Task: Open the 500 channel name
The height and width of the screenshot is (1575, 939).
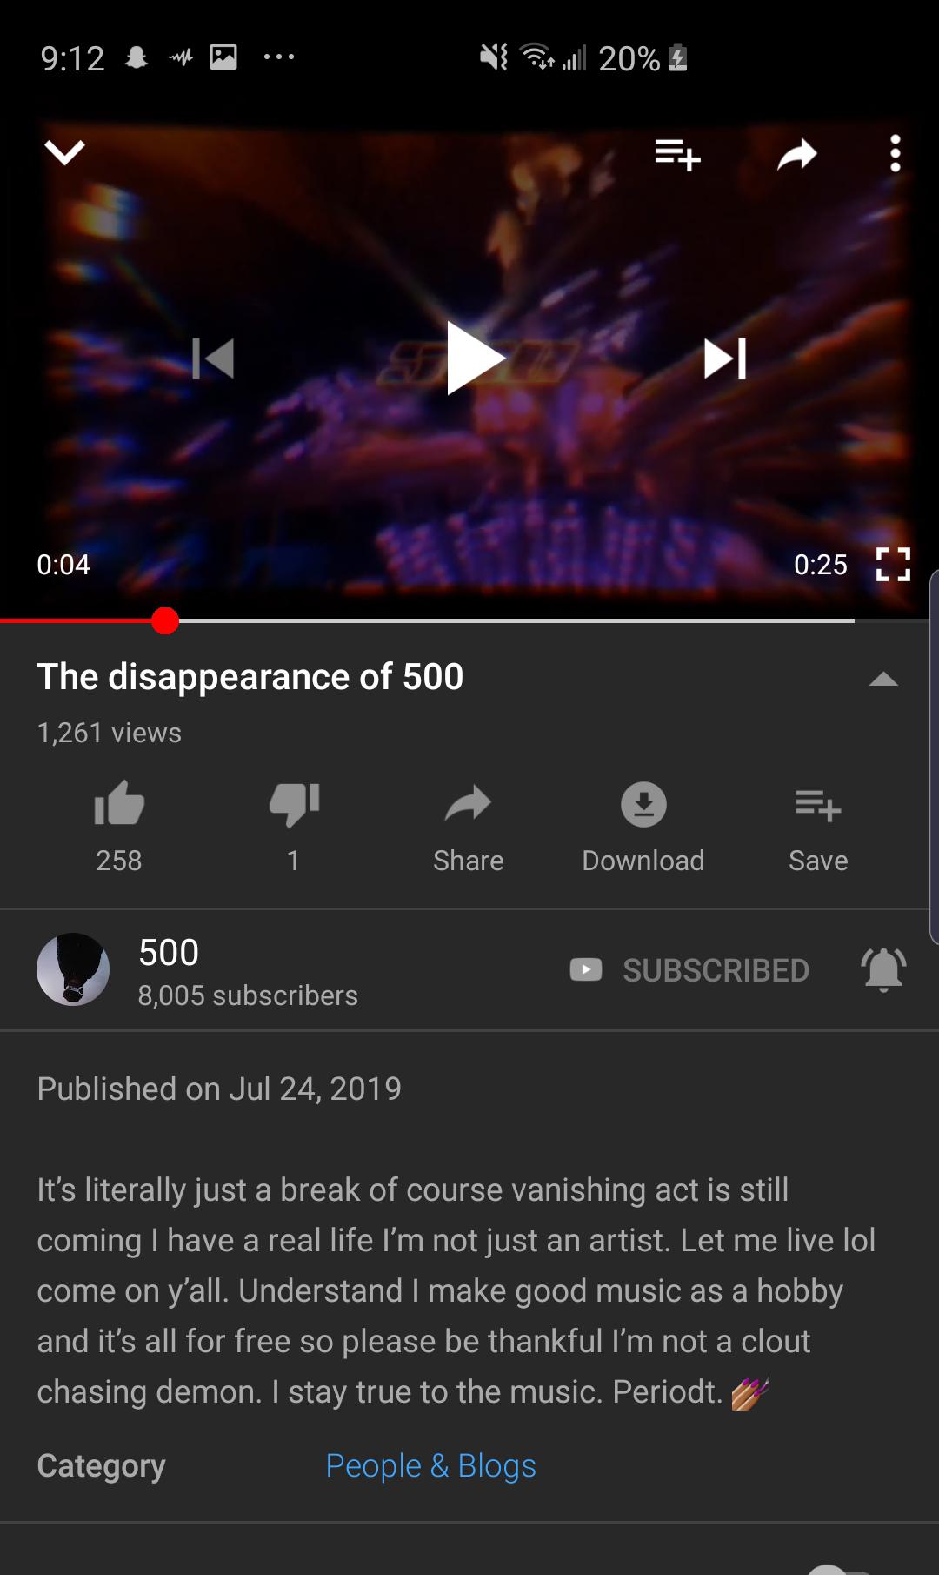Action: click(169, 952)
